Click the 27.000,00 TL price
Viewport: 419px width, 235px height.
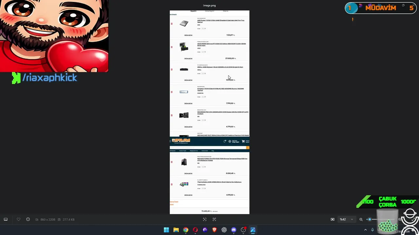tap(230, 58)
